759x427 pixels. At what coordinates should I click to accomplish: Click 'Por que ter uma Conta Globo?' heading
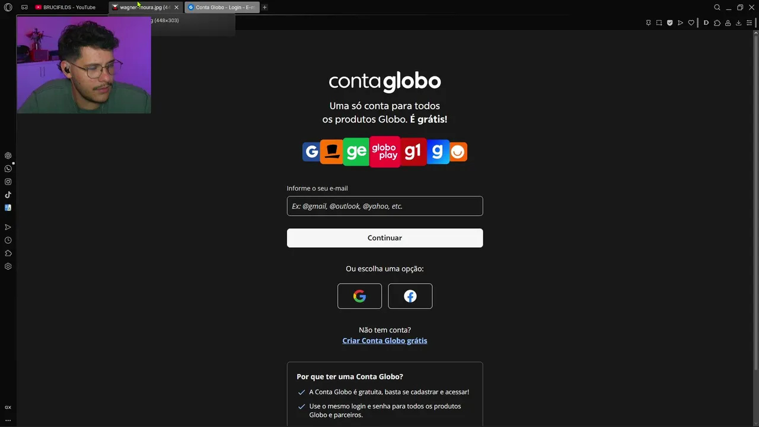pyautogui.click(x=350, y=377)
